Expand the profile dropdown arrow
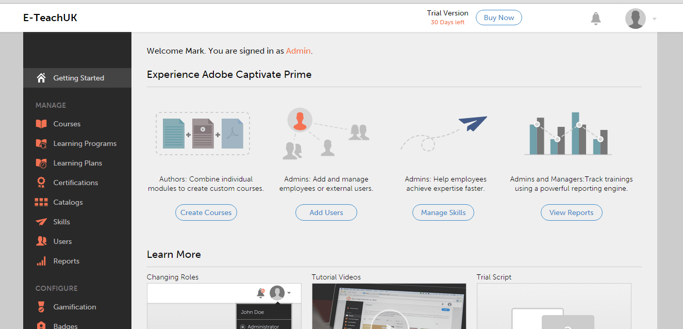Image resolution: width=683 pixels, height=329 pixels. pos(655,19)
